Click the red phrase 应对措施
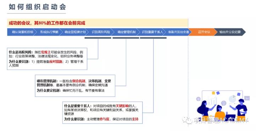Image resolution: width=256 pixels, height=131 pixels. tap(56, 61)
